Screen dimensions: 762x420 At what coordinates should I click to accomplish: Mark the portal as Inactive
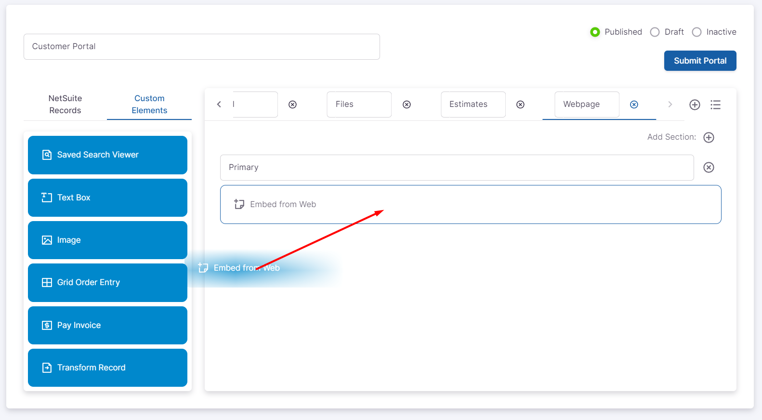[x=696, y=32]
